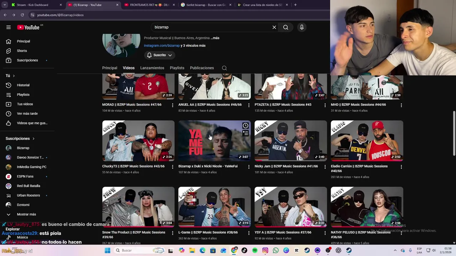Play Snow Tha Product session thumbnail

138,207
